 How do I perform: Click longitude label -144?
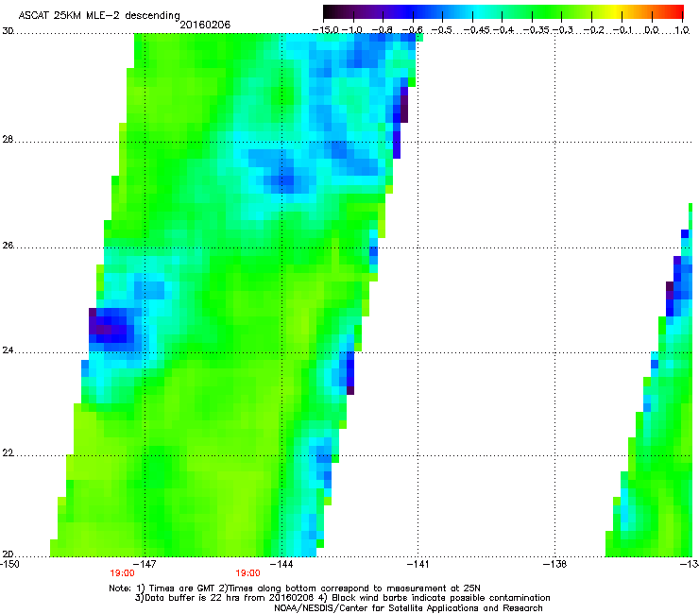[281, 564]
